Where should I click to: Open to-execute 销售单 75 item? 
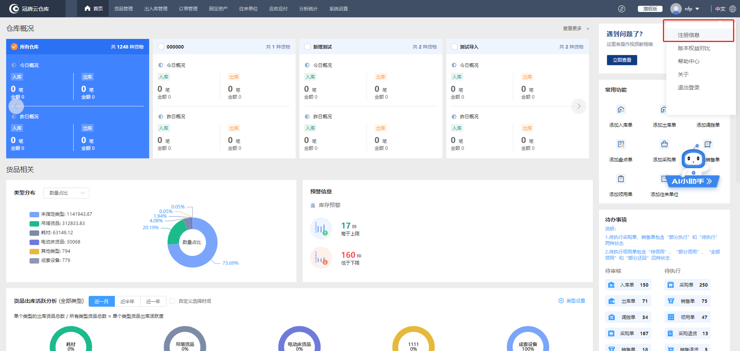click(x=688, y=301)
